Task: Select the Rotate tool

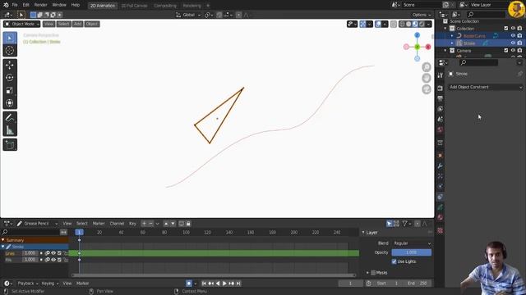Action: click(10, 78)
